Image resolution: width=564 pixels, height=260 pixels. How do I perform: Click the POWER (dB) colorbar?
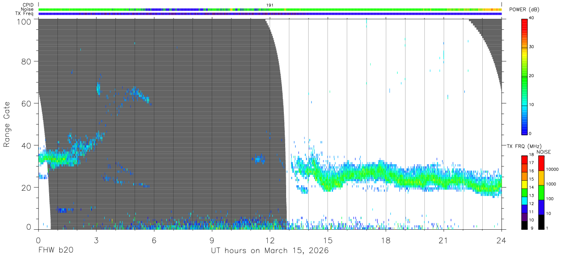point(524,76)
